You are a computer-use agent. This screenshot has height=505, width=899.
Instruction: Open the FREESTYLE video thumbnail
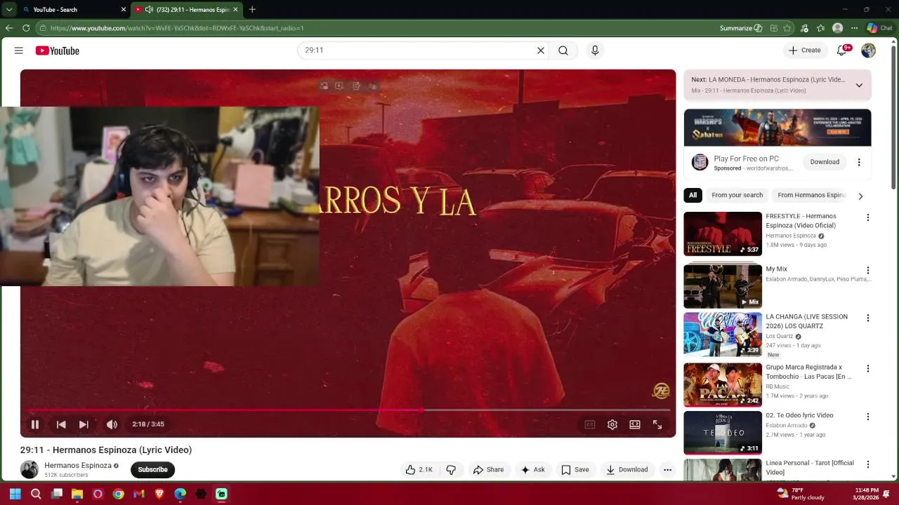723,234
